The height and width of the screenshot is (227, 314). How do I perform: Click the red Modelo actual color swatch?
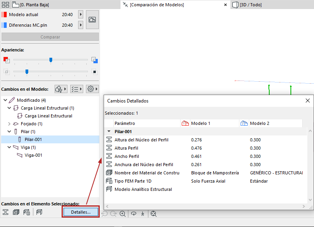tap(4, 15)
